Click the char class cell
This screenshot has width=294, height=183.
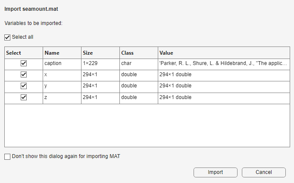point(126,63)
